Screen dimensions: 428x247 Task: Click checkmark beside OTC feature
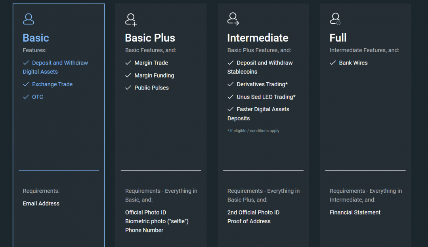[x=26, y=97]
